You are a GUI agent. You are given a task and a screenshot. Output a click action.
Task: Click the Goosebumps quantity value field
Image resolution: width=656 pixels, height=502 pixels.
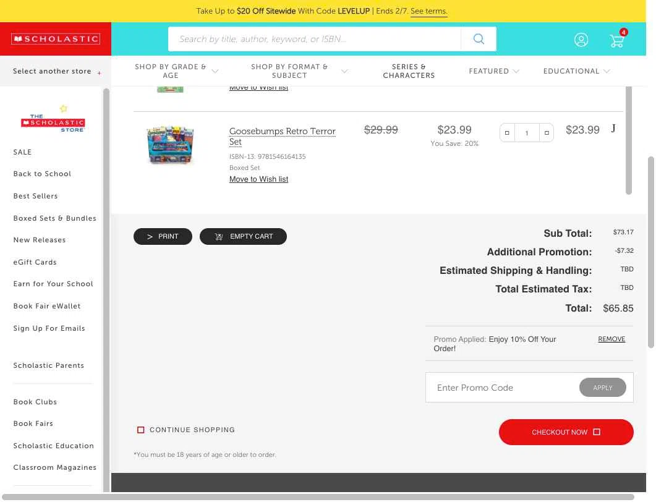pos(527,133)
